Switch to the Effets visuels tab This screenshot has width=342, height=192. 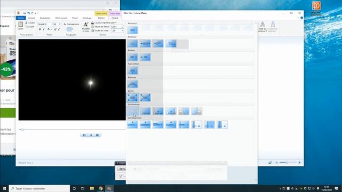pos(61,18)
